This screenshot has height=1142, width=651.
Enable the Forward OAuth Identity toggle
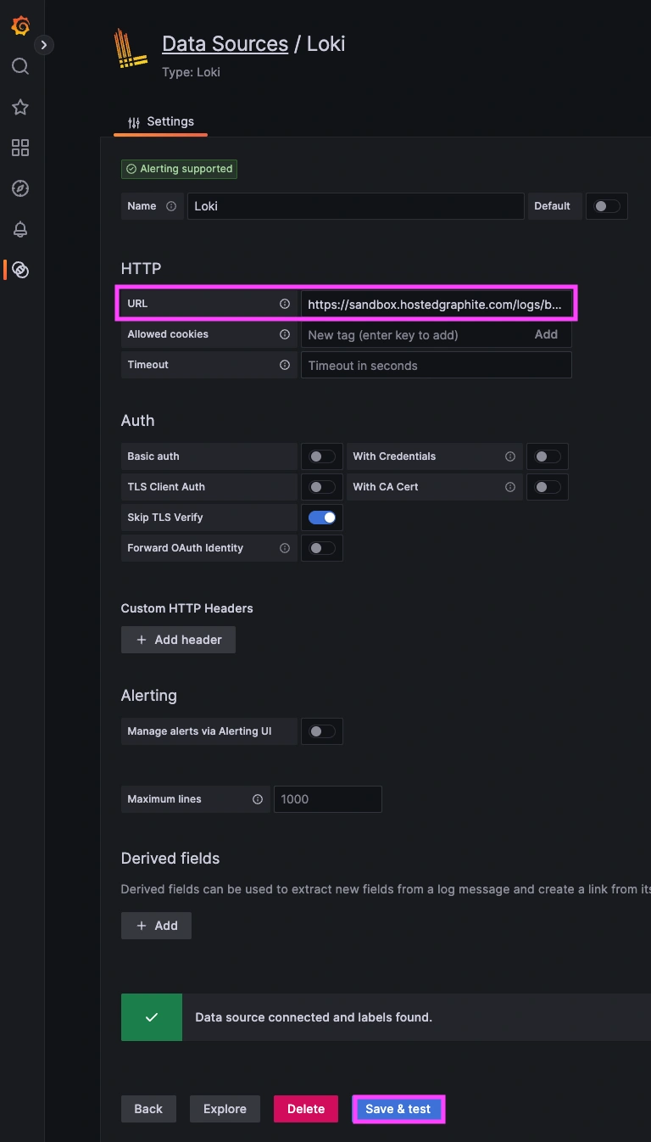[x=322, y=548]
